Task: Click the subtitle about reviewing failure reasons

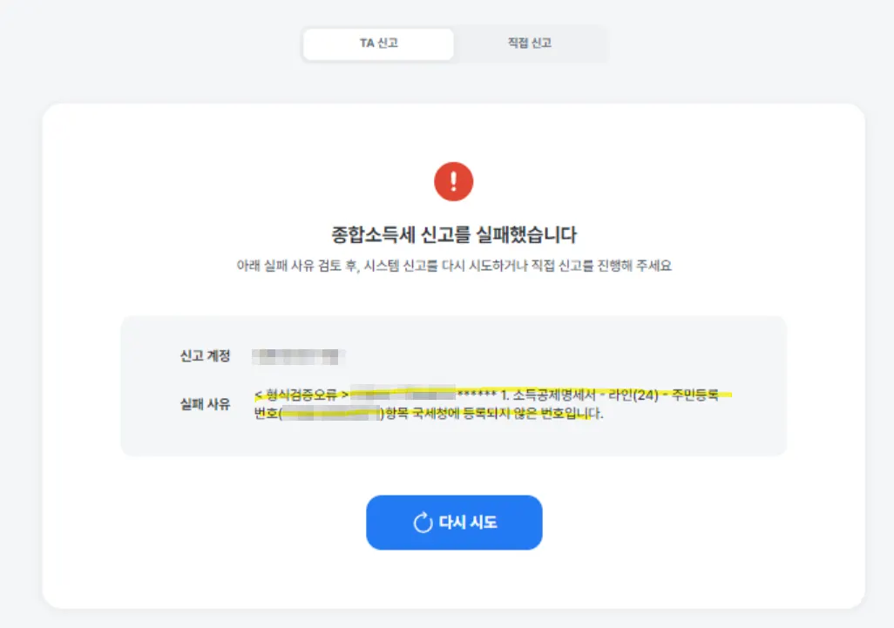Action: click(x=454, y=266)
